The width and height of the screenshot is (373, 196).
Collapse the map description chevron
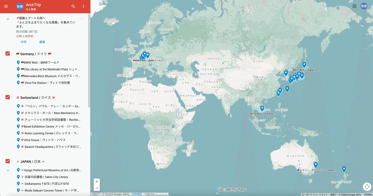click(8, 19)
